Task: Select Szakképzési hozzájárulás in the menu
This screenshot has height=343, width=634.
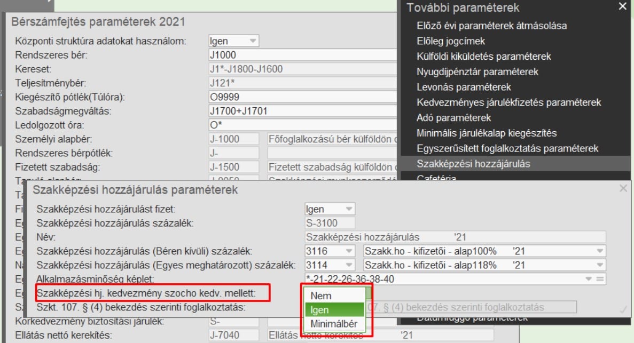Action: coord(473,164)
